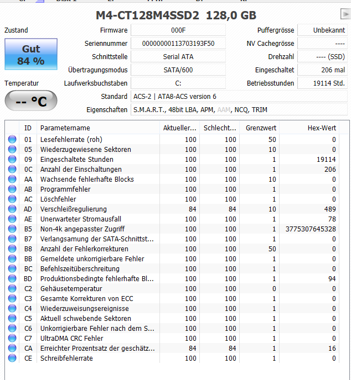Select the UltraDMA CRC Fehler parameter name

pos(71,339)
